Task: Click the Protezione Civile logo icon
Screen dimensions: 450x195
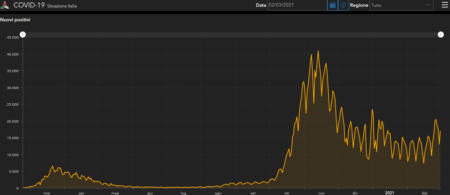Action: (5, 5)
